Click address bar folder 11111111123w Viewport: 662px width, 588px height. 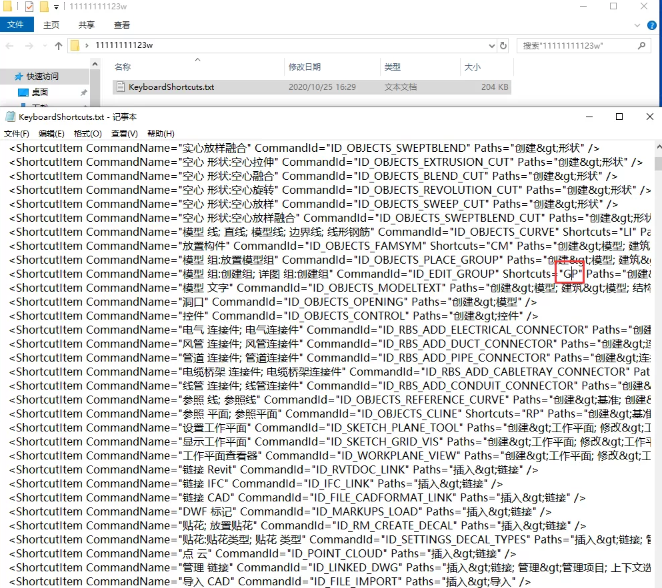(124, 45)
